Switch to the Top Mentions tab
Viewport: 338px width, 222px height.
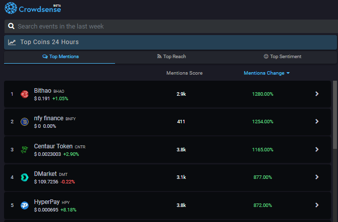point(59,57)
